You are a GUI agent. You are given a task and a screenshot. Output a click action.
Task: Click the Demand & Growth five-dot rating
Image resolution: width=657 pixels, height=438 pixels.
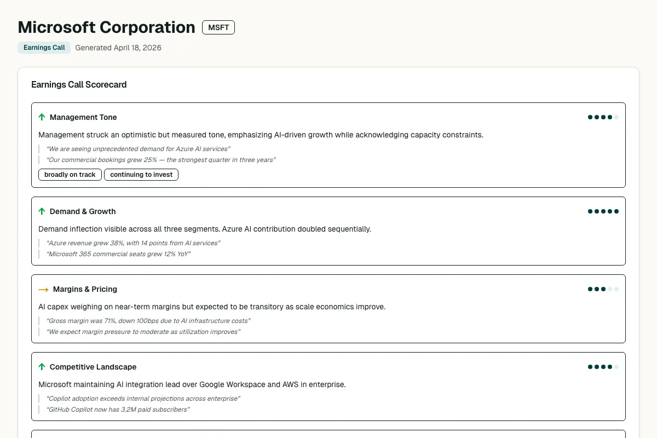tap(603, 211)
